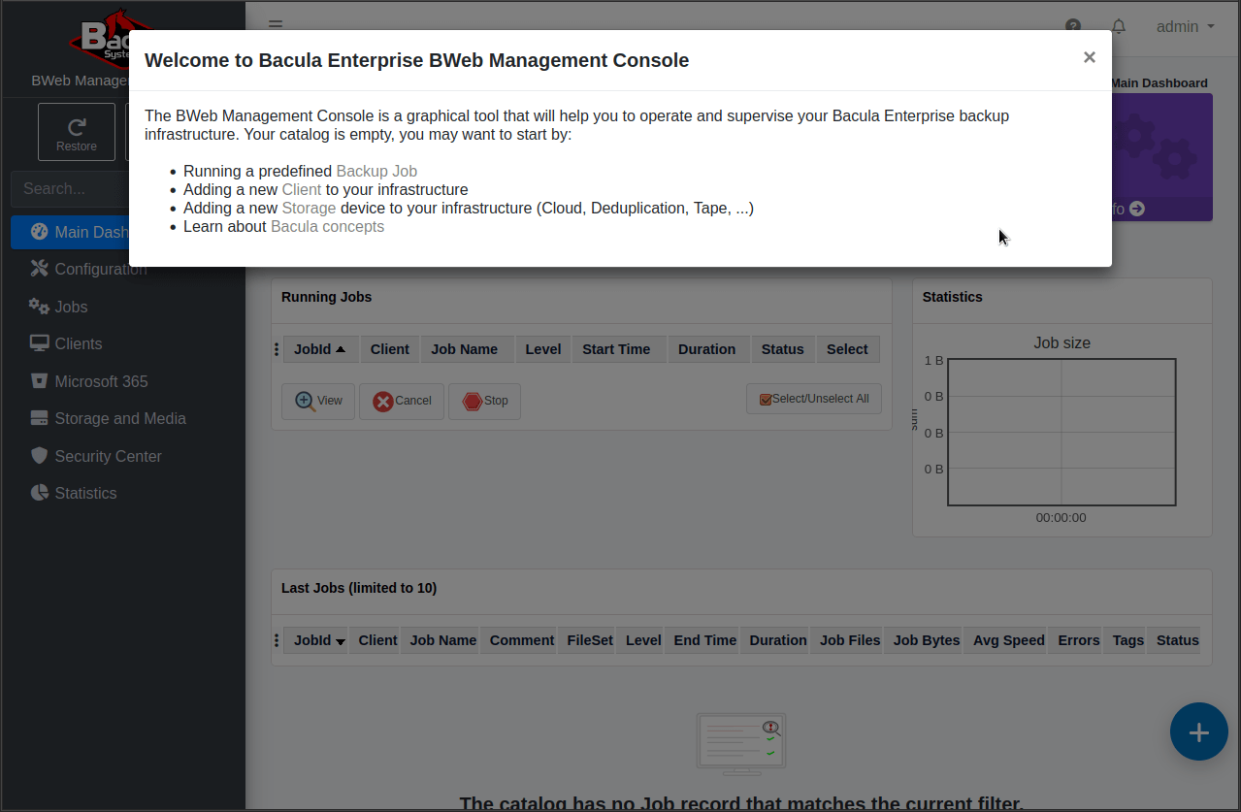1241x812 pixels.
Task: Sort Running Jobs by Start Time
Action: coord(617,349)
